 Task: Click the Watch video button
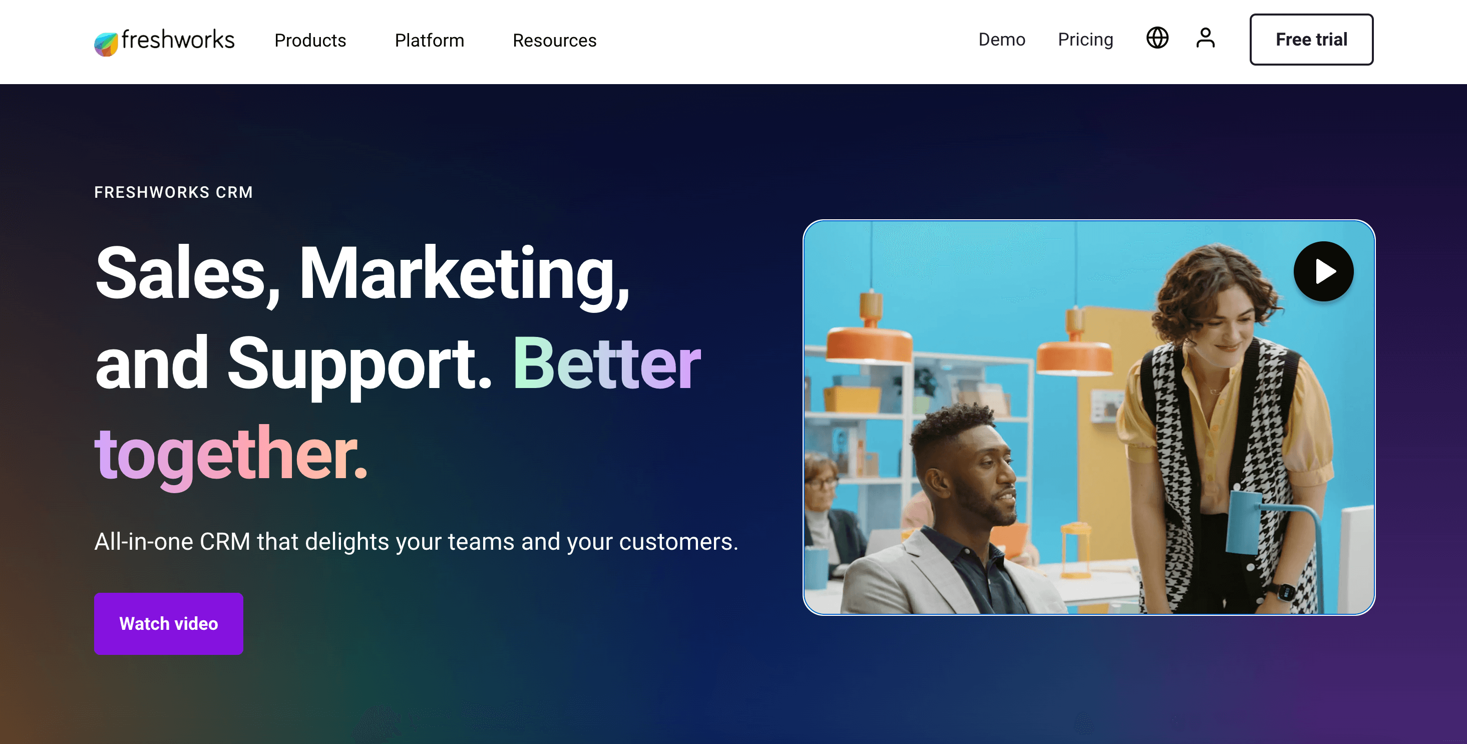click(169, 624)
